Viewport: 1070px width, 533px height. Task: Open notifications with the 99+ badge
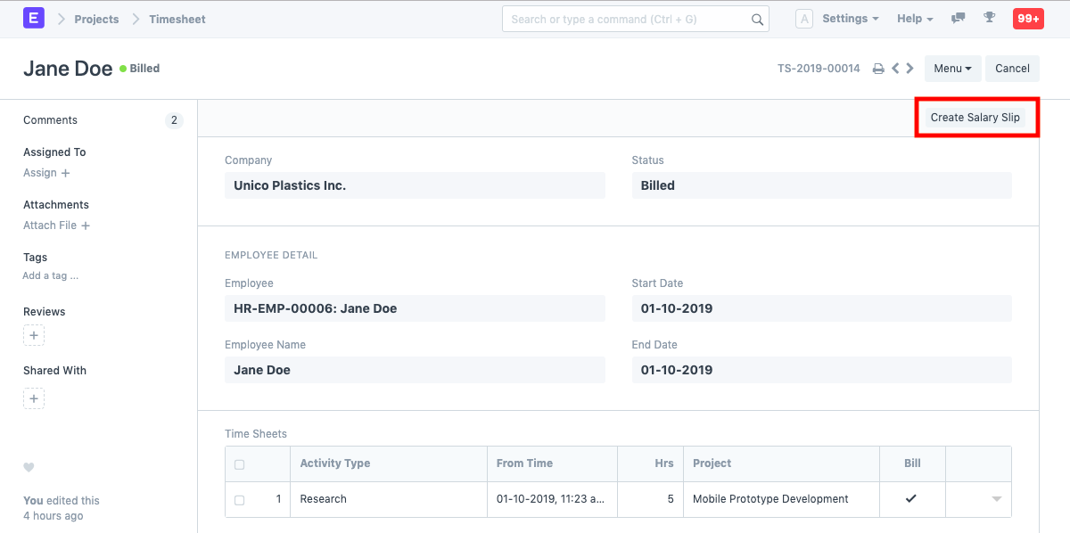1027,18
